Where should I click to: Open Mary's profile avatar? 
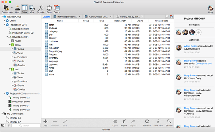210,8
